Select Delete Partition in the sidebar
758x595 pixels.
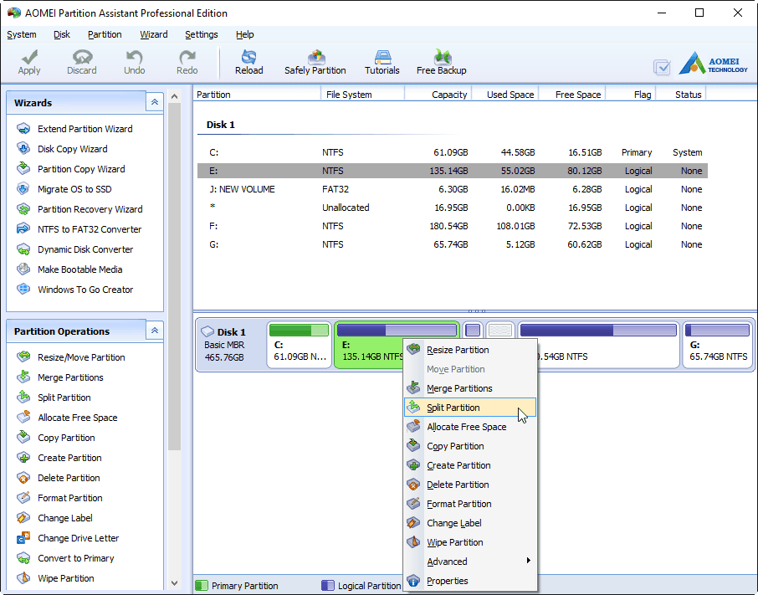tap(59, 478)
